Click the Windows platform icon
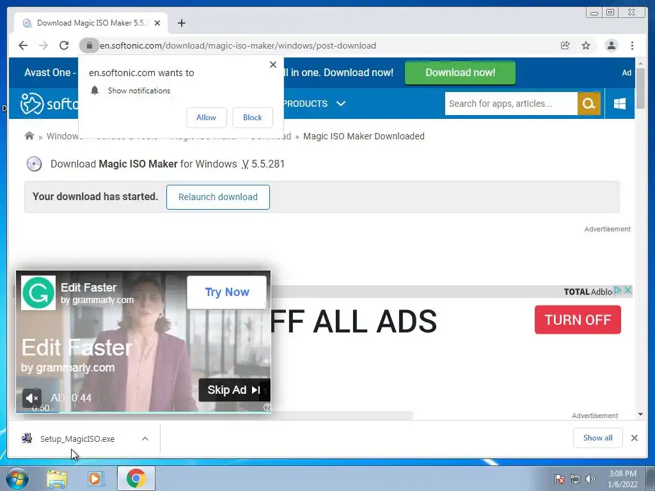The image size is (655, 491). (x=620, y=104)
